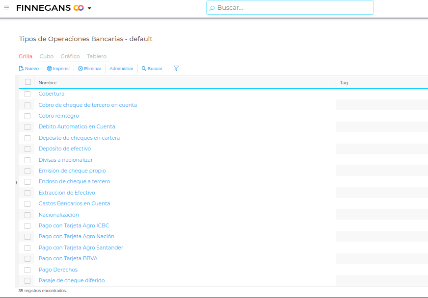This screenshot has height=298, width=428.
Task: Tick the Pago con Tarjeta BBVA checkbox
Action: 27,259
